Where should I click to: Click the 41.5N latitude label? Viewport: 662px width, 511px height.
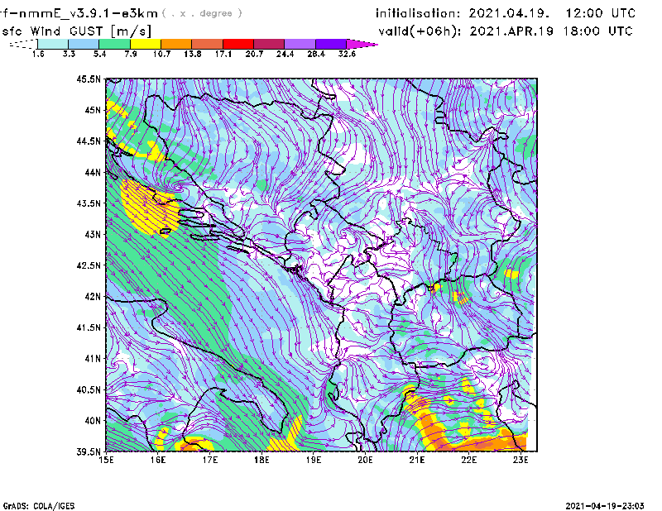(89, 327)
